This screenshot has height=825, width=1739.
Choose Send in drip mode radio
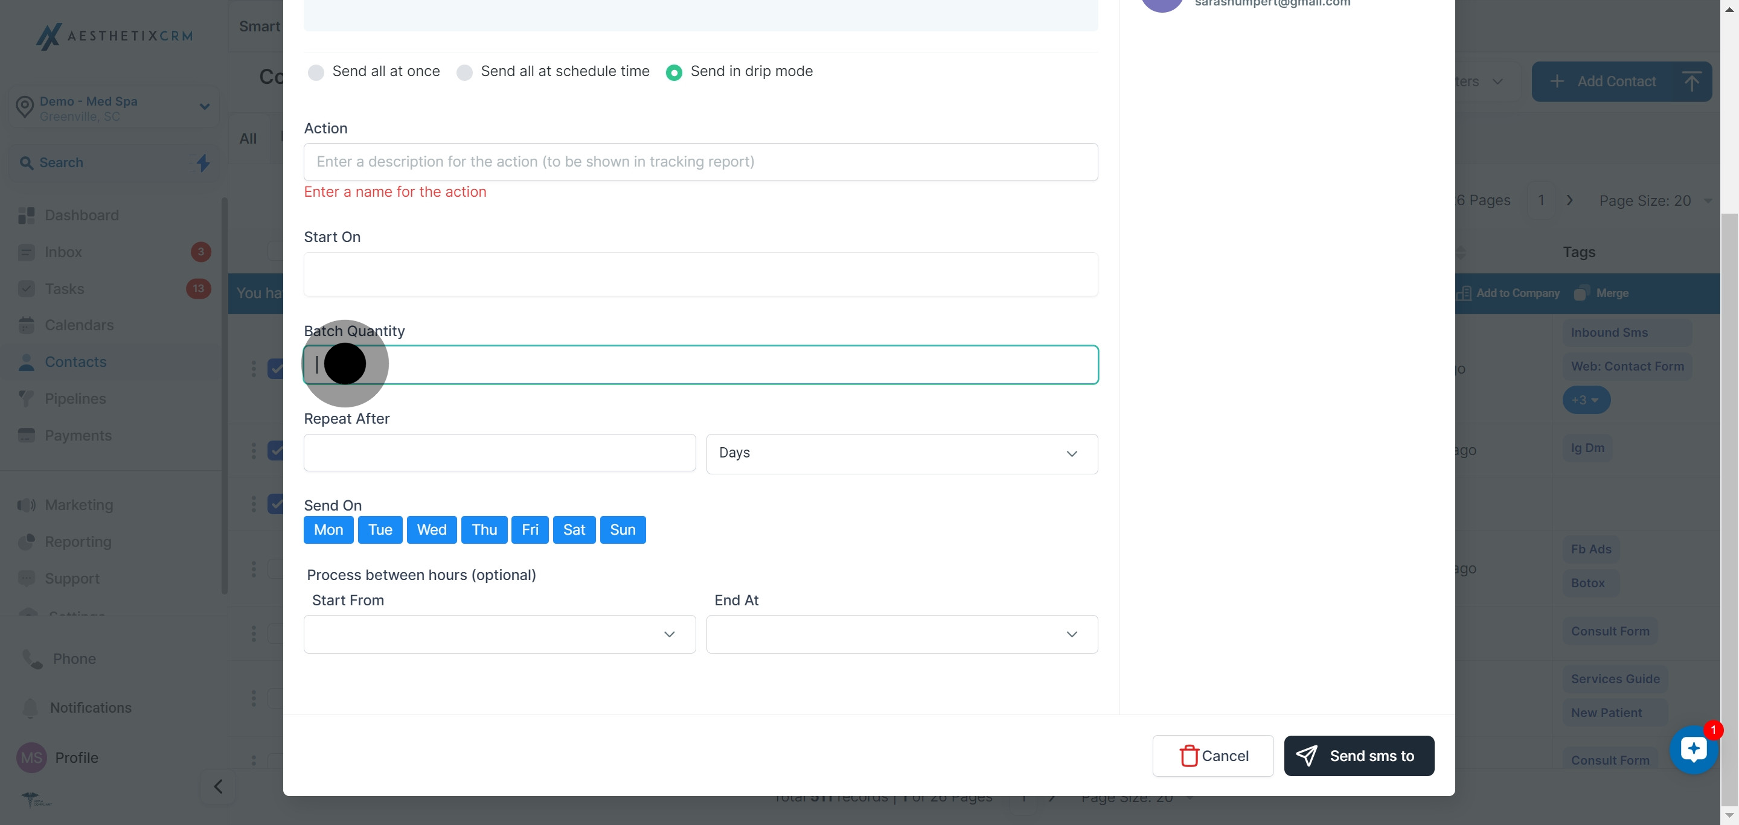point(674,72)
